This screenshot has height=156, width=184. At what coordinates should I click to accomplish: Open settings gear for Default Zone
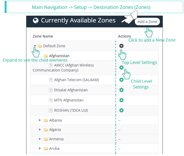click(121, 46)
